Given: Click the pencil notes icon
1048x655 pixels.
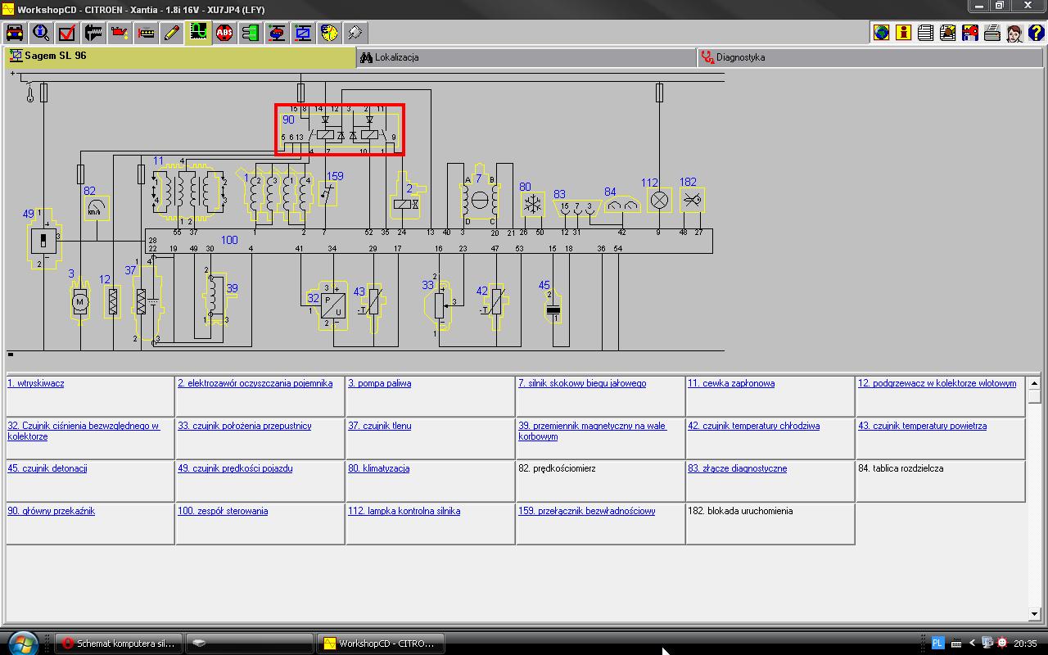Looking at the screenshot, I should (x=172, y=33).
